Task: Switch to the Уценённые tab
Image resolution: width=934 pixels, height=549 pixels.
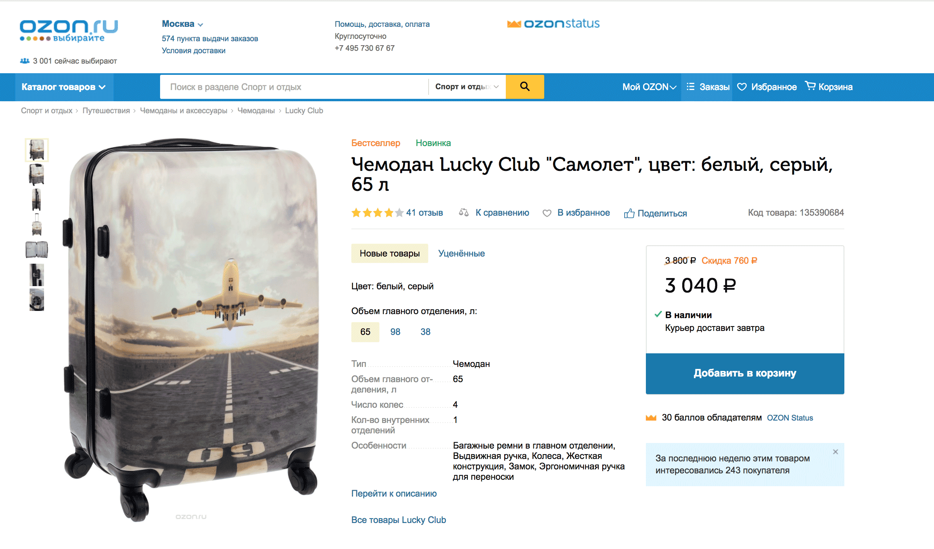Action: pos(461,253)
